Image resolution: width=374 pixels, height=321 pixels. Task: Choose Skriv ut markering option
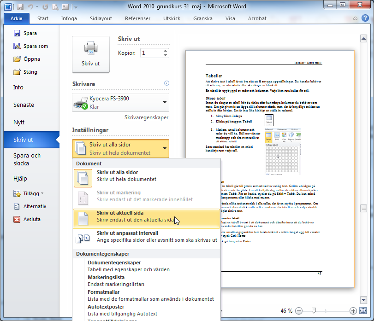(147, 198)
